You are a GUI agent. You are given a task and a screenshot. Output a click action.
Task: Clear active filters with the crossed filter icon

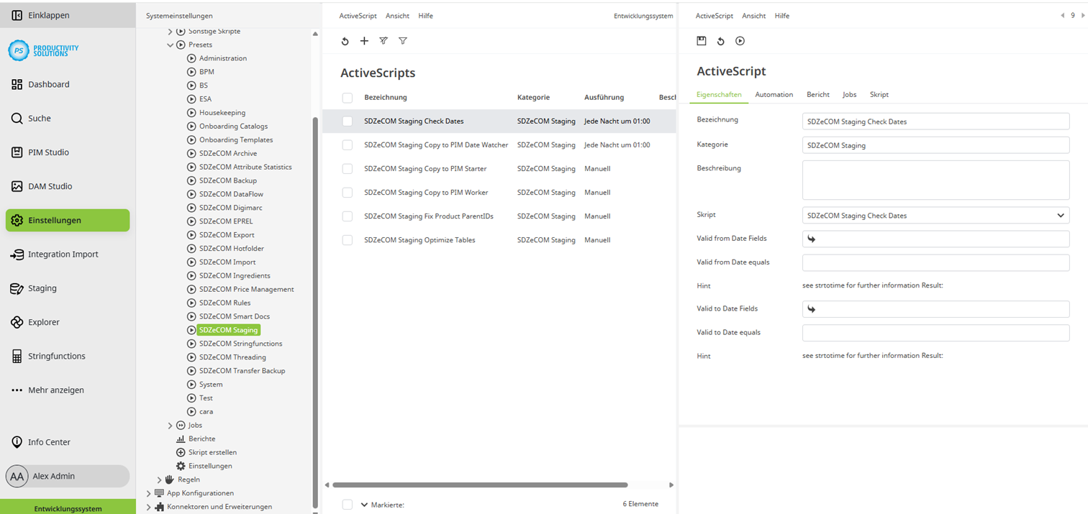[384, 41]
